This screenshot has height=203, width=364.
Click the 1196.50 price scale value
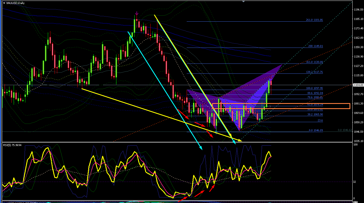click(358, 9)
